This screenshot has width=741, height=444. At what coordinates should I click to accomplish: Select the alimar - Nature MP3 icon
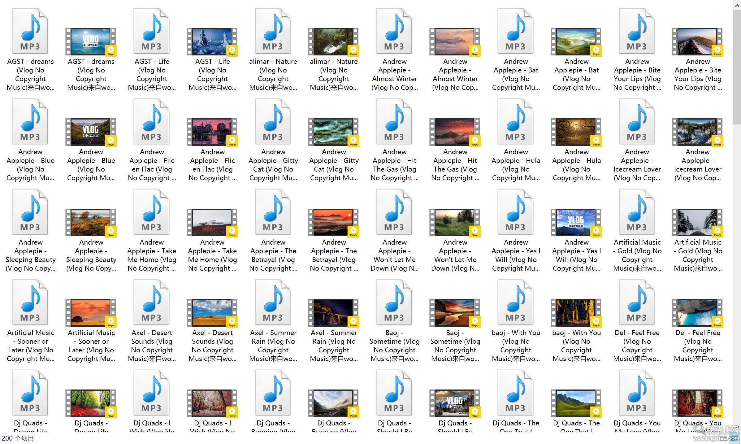[x=273, y=31]
